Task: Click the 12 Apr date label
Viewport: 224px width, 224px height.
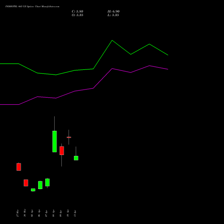Action: [x=75, y=213]
